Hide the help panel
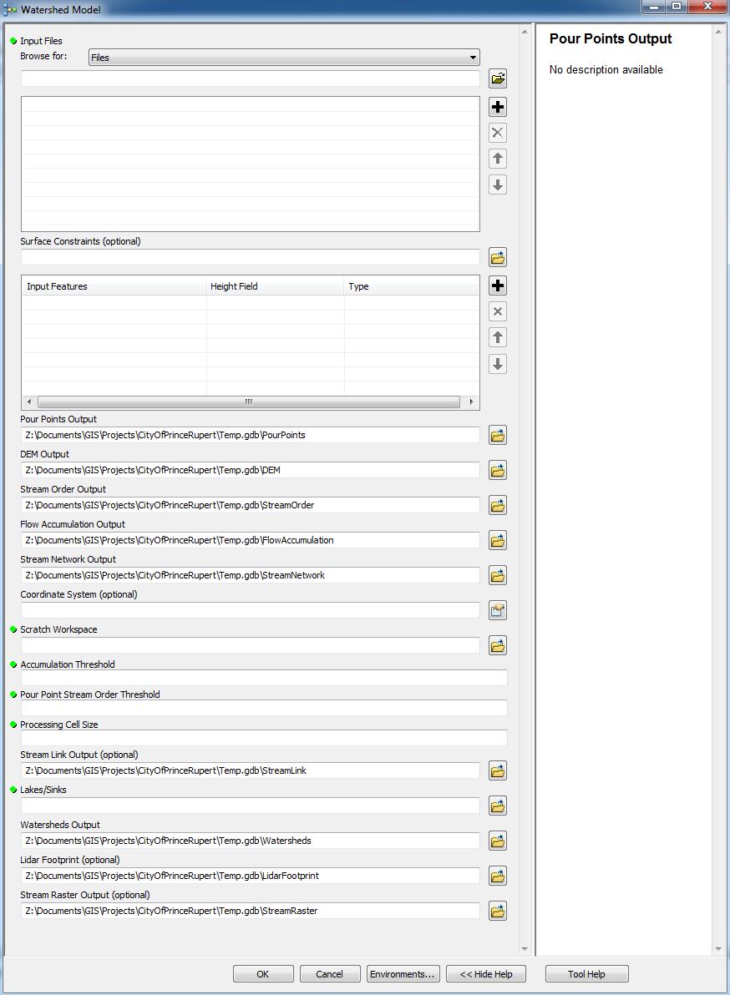 [485, 974]
